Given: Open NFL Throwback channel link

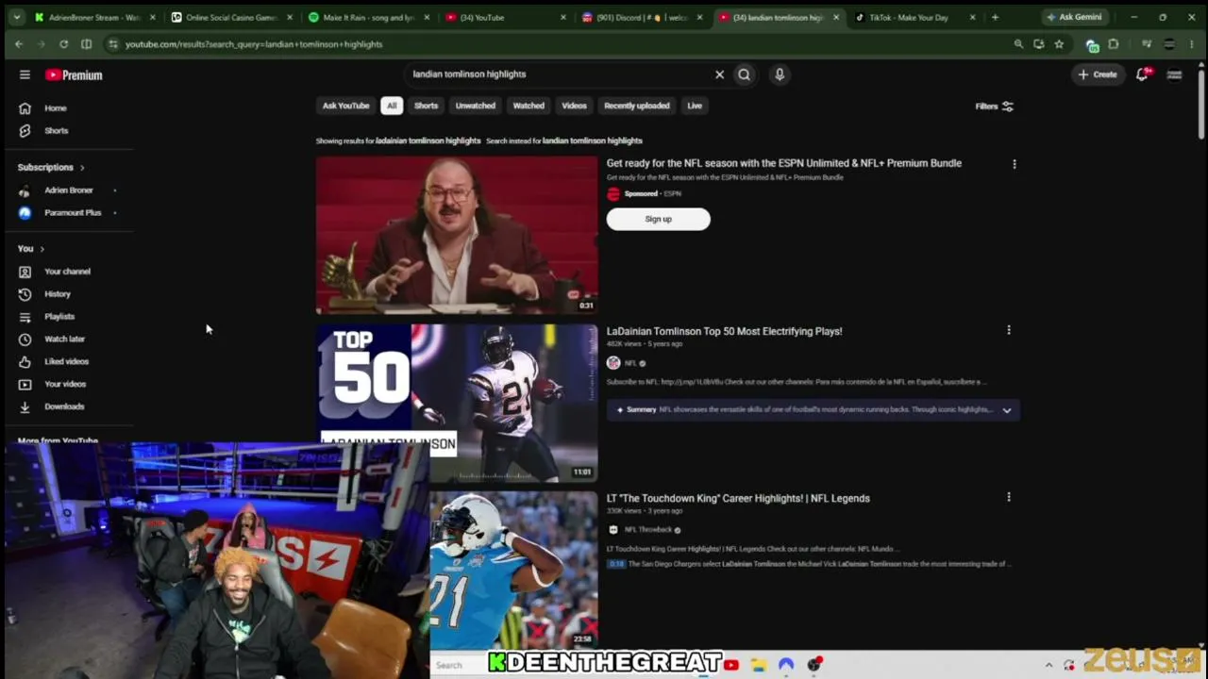Looking at the screenshot, I should point(648,530).
